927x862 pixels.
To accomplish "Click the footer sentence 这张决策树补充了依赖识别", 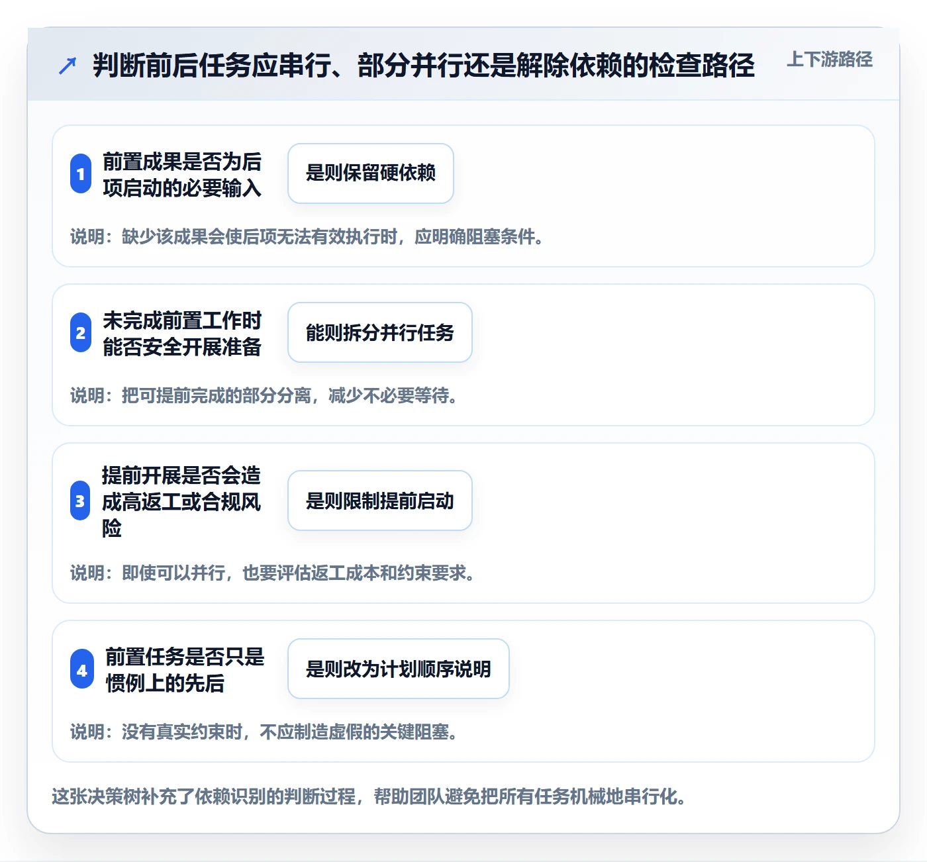I will (x=369, y=796).
